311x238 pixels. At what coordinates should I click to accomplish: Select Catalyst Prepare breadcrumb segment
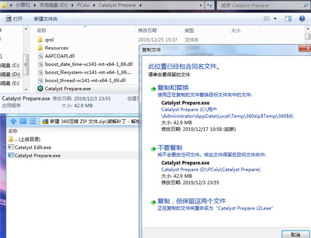pos(117,5)
